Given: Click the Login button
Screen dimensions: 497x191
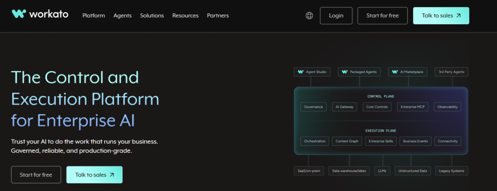Looking at the screenshot, I should (x=336, y=16).
